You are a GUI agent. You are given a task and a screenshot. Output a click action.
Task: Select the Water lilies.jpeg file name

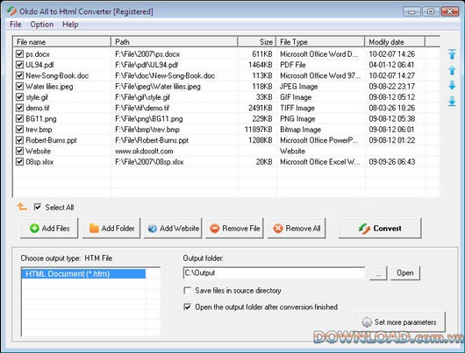point(49,87)
